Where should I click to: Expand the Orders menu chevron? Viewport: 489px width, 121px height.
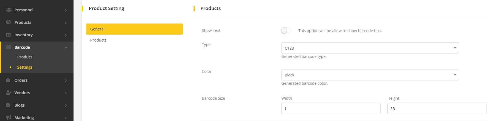coord(66,81)
